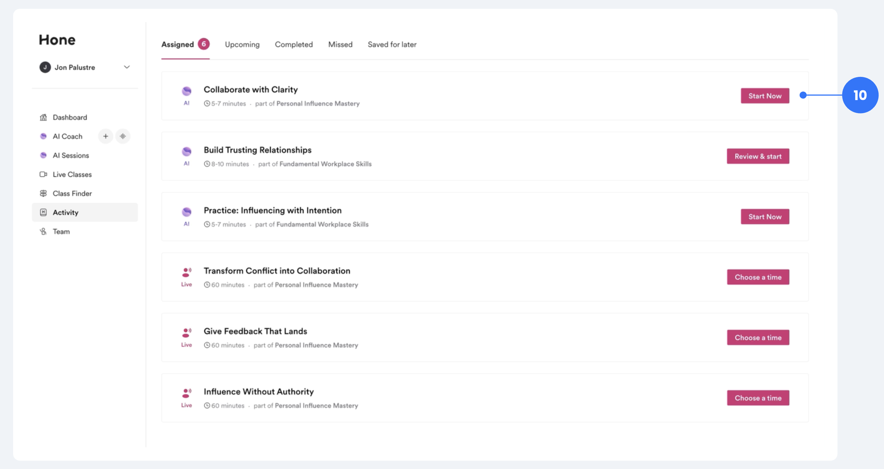Viewport: 884px width, 469px height.
Task: Click the J avatar next to Jon Palustre
Action: coord(45,67)
